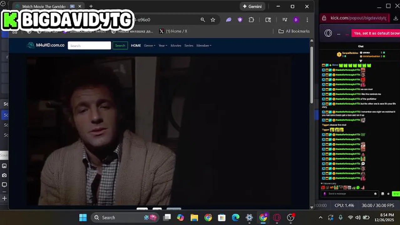
Task: Click the Kick chat message input
Action: pyautogui.click(x=351, y=194)
